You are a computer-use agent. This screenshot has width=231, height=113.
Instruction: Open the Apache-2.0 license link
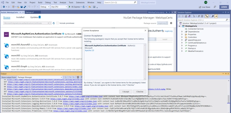coord(89,50)
